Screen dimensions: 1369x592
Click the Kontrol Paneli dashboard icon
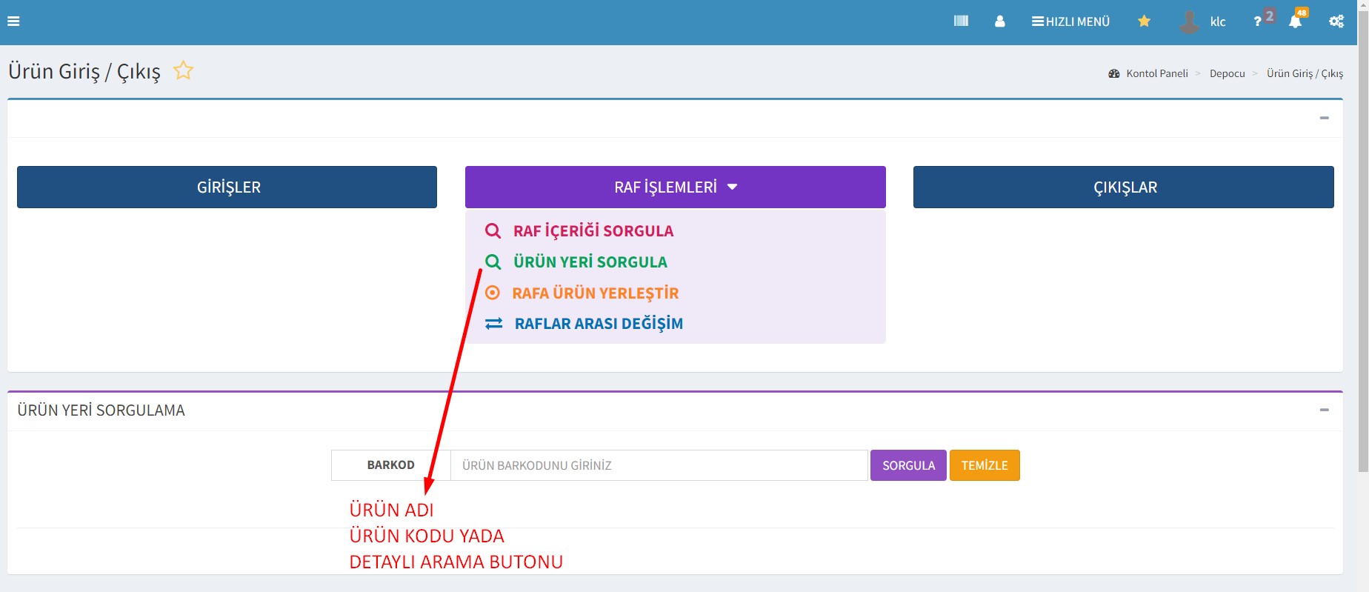[x=1113, y=73]
